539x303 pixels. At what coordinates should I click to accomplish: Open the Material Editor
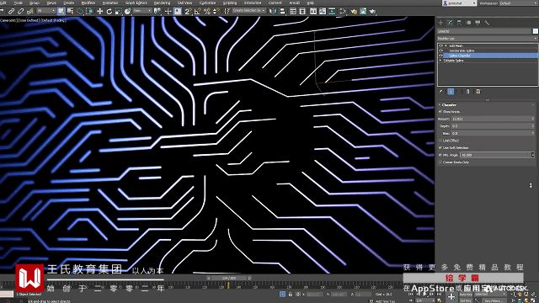point(344,11)
